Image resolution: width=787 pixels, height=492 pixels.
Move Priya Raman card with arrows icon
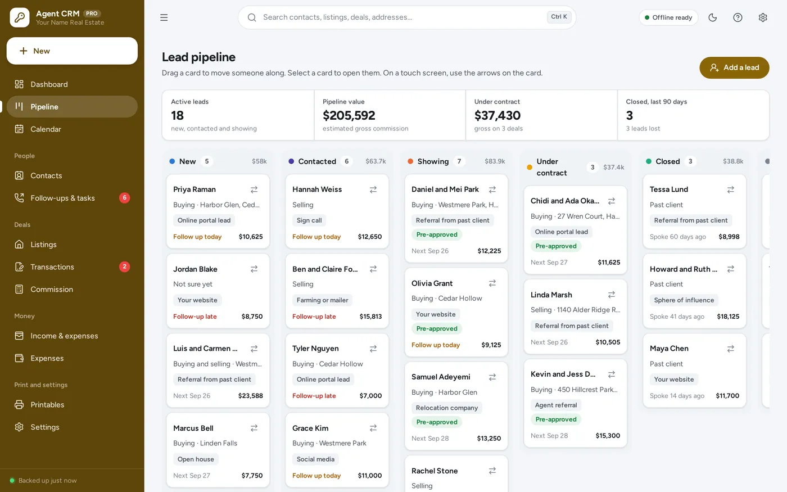point(254,189)
